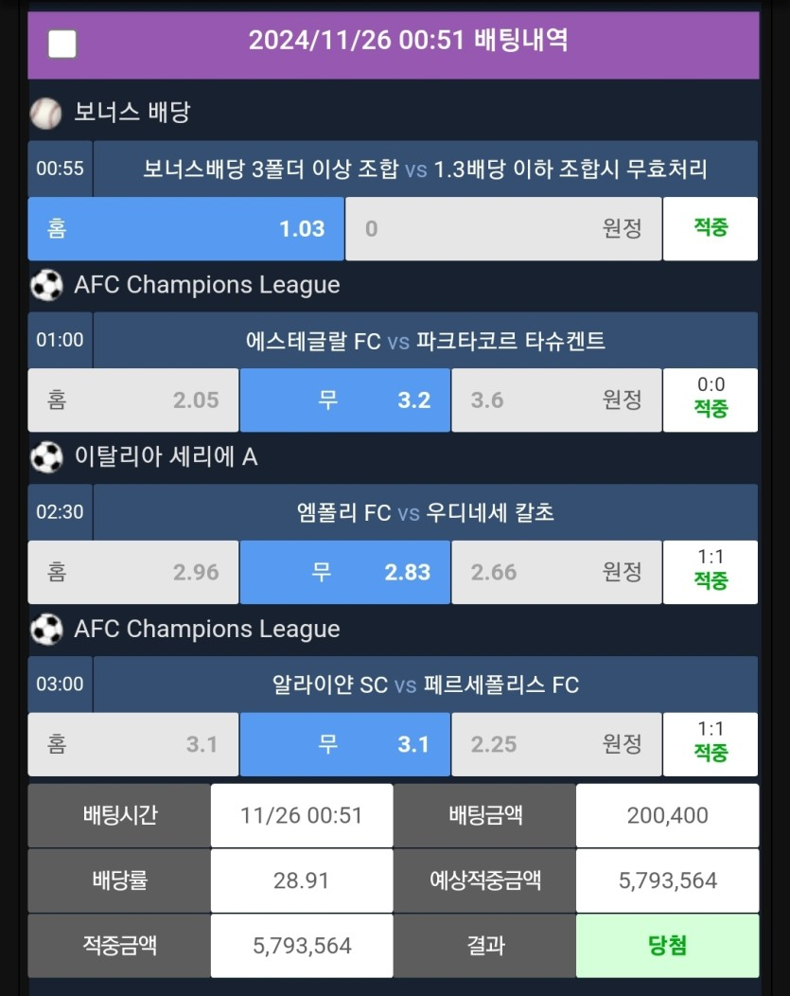Screen dimensions: 790x996
Task: Select 홈 2.96 for 엠폴리 FC
Action: click(133, 572)
